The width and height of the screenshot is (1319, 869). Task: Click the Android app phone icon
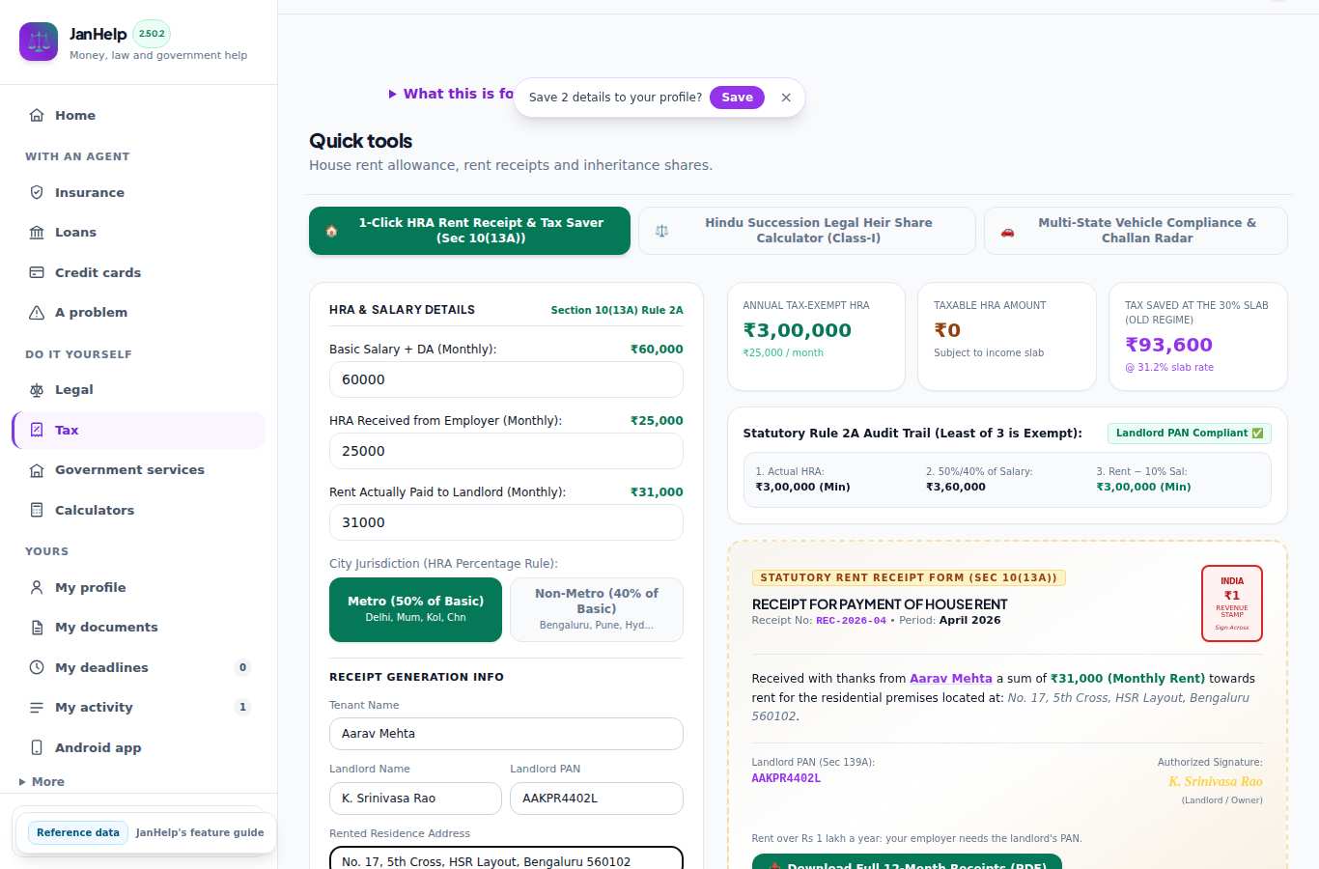(37, 747)
